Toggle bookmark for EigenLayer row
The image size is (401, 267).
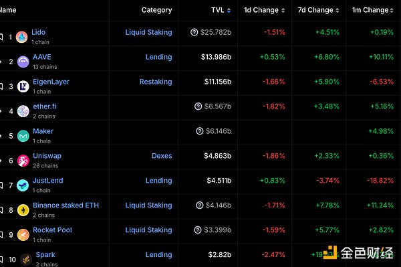1,86
